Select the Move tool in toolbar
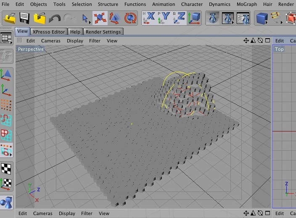Screen dimensions: 296x218 click(x=100, y=18)
